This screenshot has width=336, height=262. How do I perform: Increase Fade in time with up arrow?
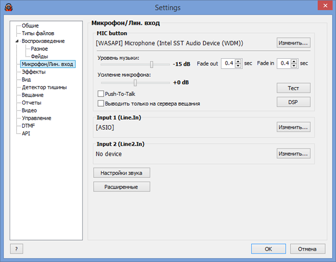pyautogui.click(x=294, y=62)
